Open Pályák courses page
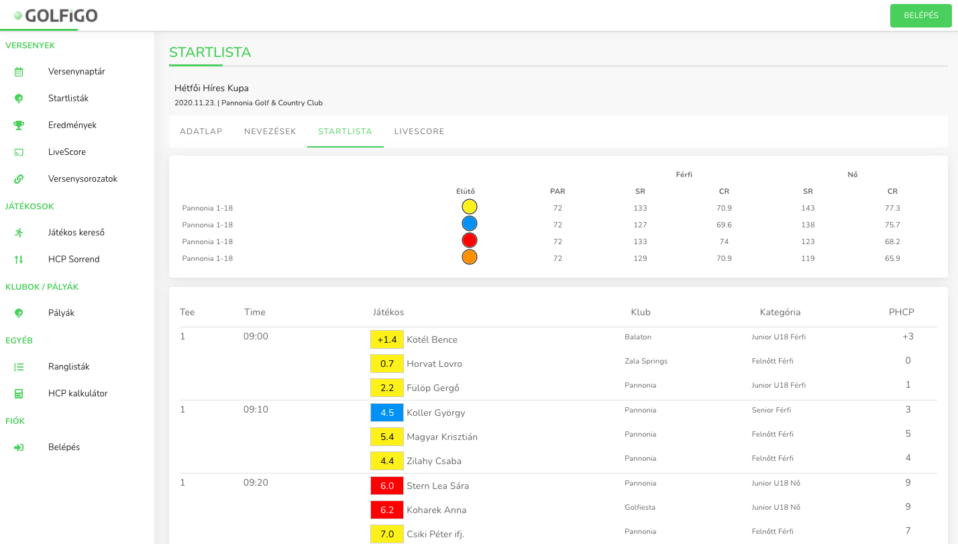The image size is (958, 544). click(61, 313)
